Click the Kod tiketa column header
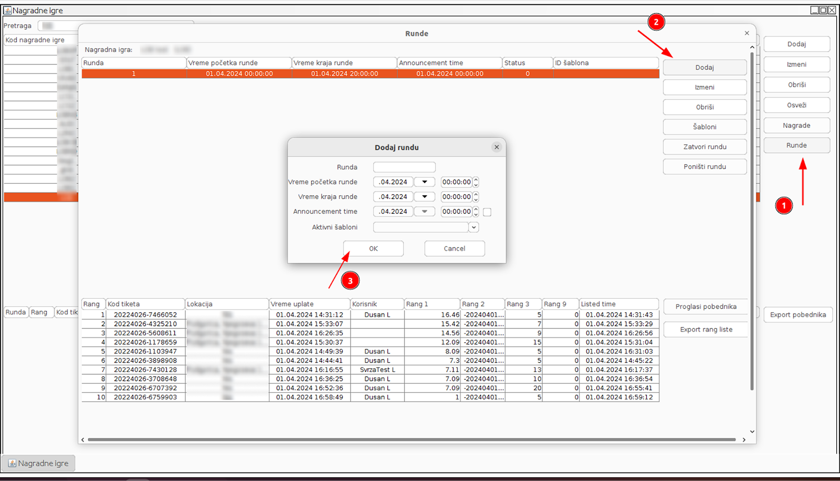 click(145, 304)
